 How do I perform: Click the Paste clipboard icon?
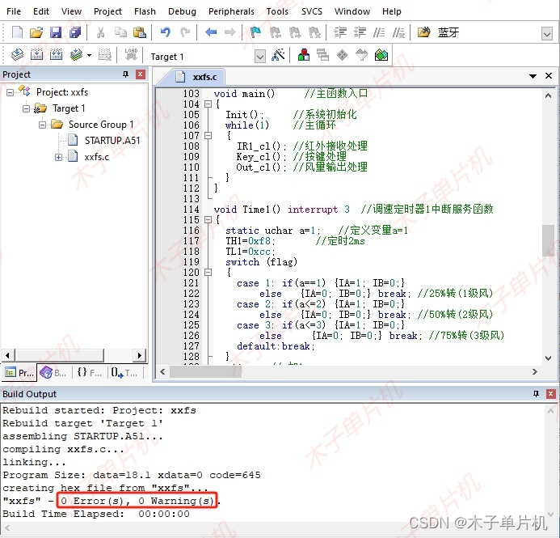point(140,32)
